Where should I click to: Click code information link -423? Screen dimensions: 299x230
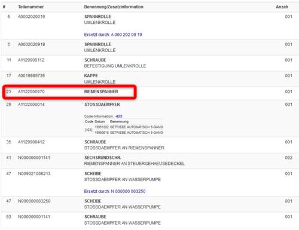tap(118, 116)
